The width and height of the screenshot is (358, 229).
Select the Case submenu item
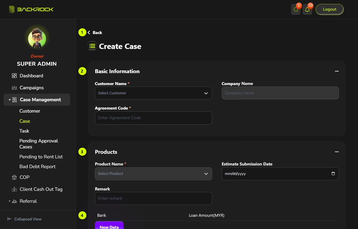coord(24,121)
